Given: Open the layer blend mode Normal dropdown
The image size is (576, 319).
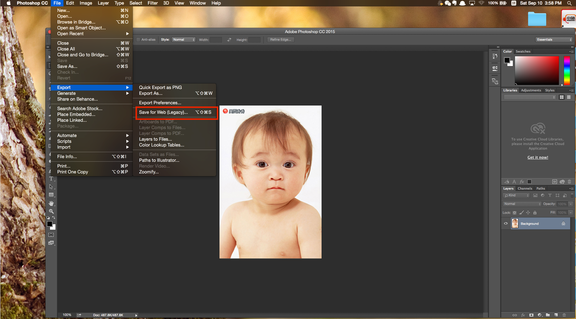Looking at the screenshot, I should click(x=522, y=204).
